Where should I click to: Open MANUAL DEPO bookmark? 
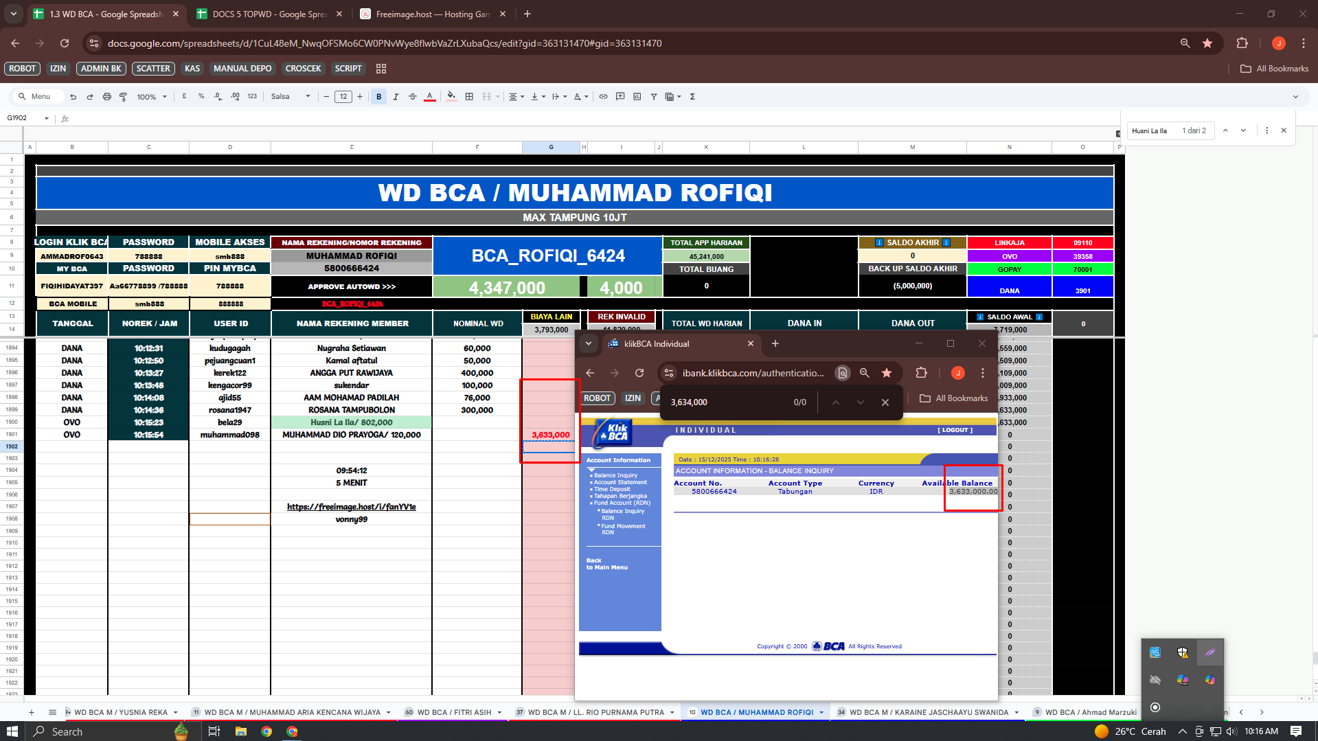tap(242, 69)
